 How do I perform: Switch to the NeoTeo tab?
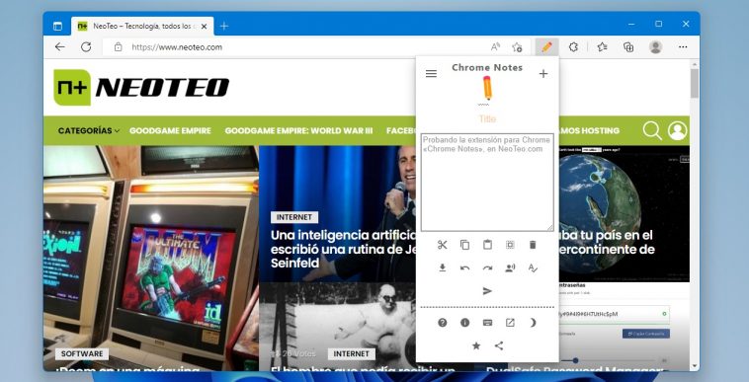(x=142, y=27)
